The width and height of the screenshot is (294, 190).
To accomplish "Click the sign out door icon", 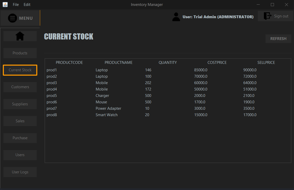I will pyautogui.click(x=268, y=16).
